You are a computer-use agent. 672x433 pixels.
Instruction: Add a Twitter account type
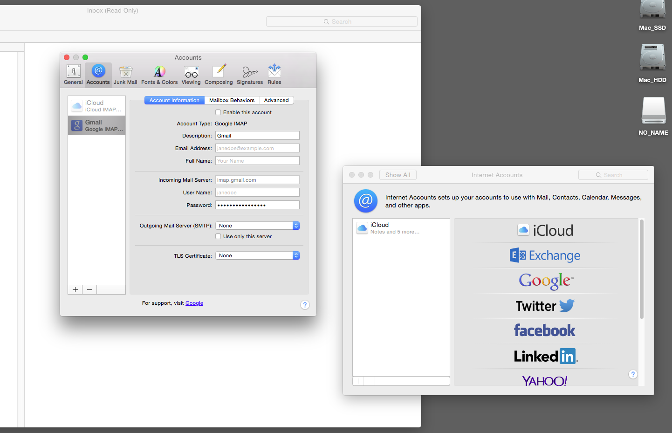pyautogui.click(x=546, y=306)
